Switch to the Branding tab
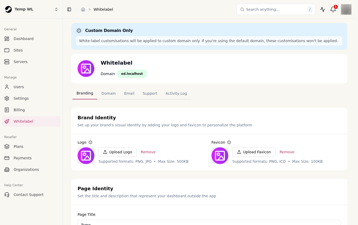Image resolution: width=358 pixels, height=225 pixels. [x=85, y=93]
